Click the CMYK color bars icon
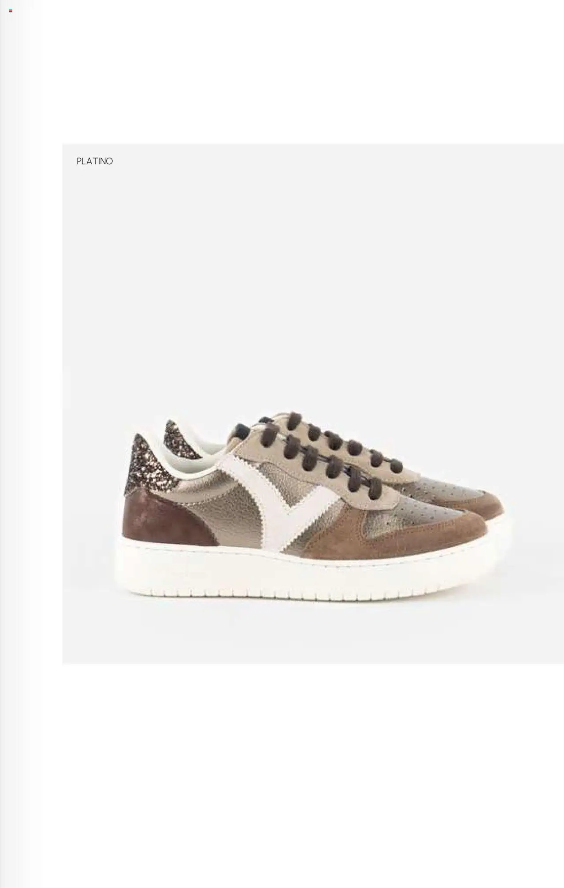 click(x=11, y=11)
